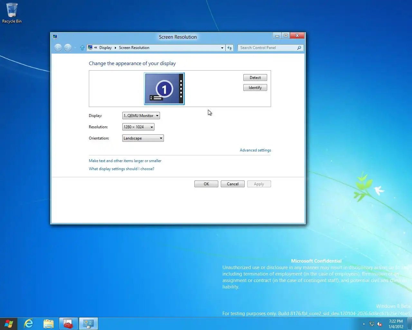Expand arrow between Display and Screen Resolution
The image size is (412, 330).
click(115, 48)
